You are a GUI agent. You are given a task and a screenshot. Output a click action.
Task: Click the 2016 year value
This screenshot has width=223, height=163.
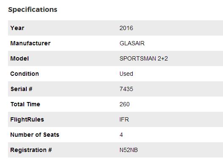(126, 28)
